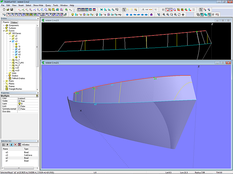This screenshot has width=233, height=174.
Task: Expand the Points tree node
Action: (4, 81)
